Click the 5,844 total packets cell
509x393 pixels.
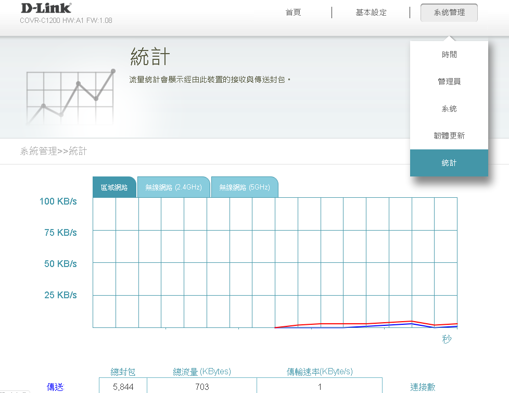pos(123,387)
